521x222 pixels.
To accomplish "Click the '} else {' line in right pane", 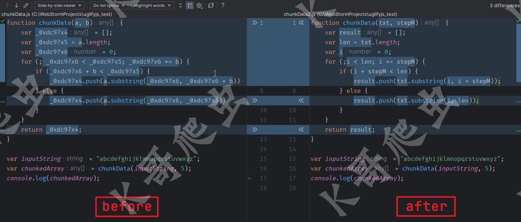I will [x=354, y=91].
